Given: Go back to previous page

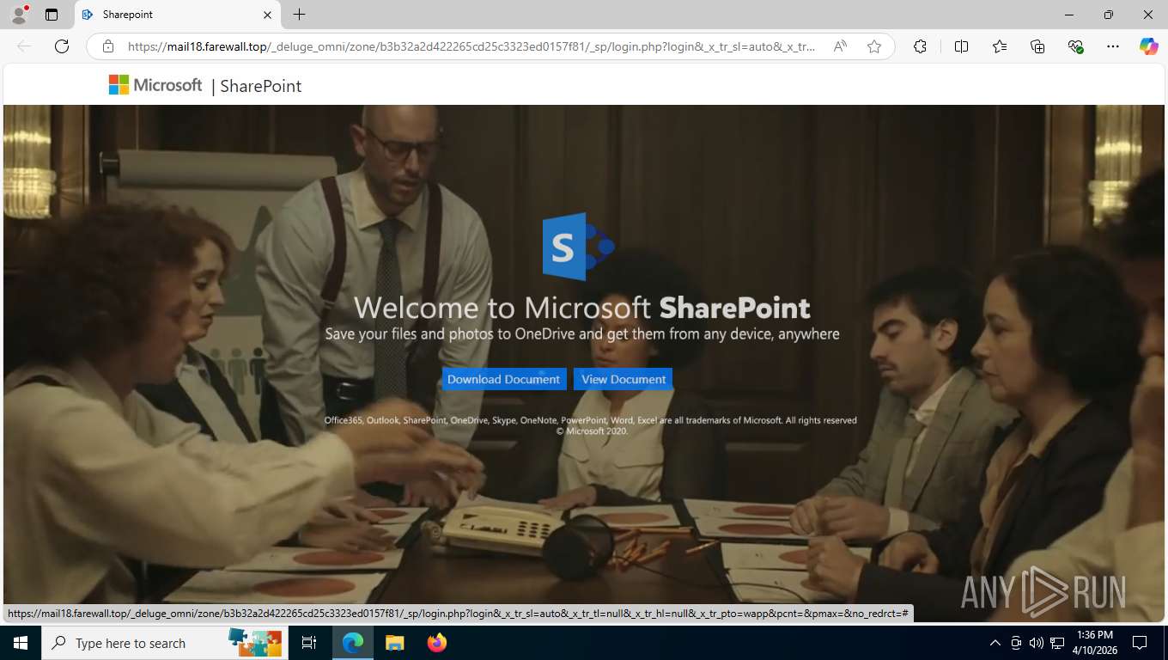Looking at the screenshot, I should (x=24, y=46).
